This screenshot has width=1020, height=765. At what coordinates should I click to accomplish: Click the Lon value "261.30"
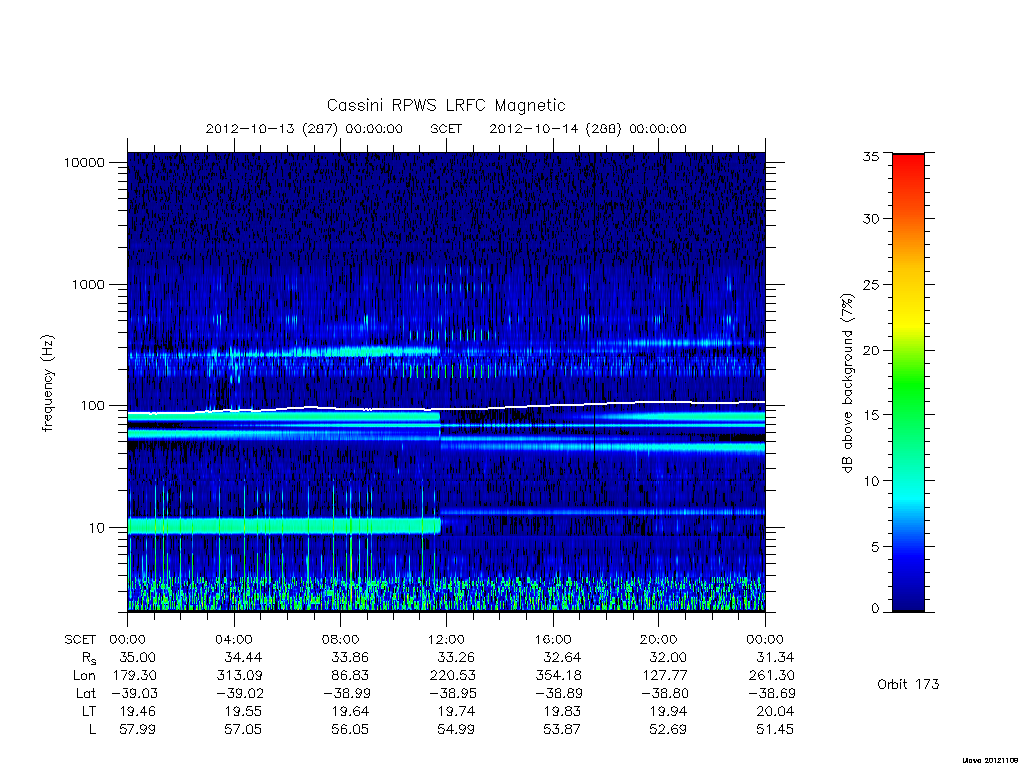[x=772, y=676]
